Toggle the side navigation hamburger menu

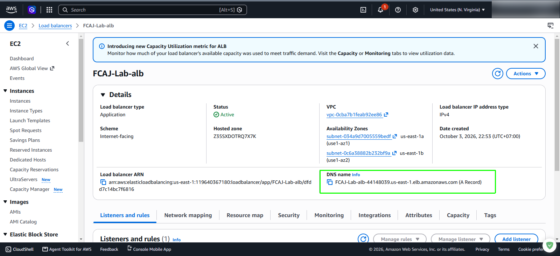tap(9, 26)
